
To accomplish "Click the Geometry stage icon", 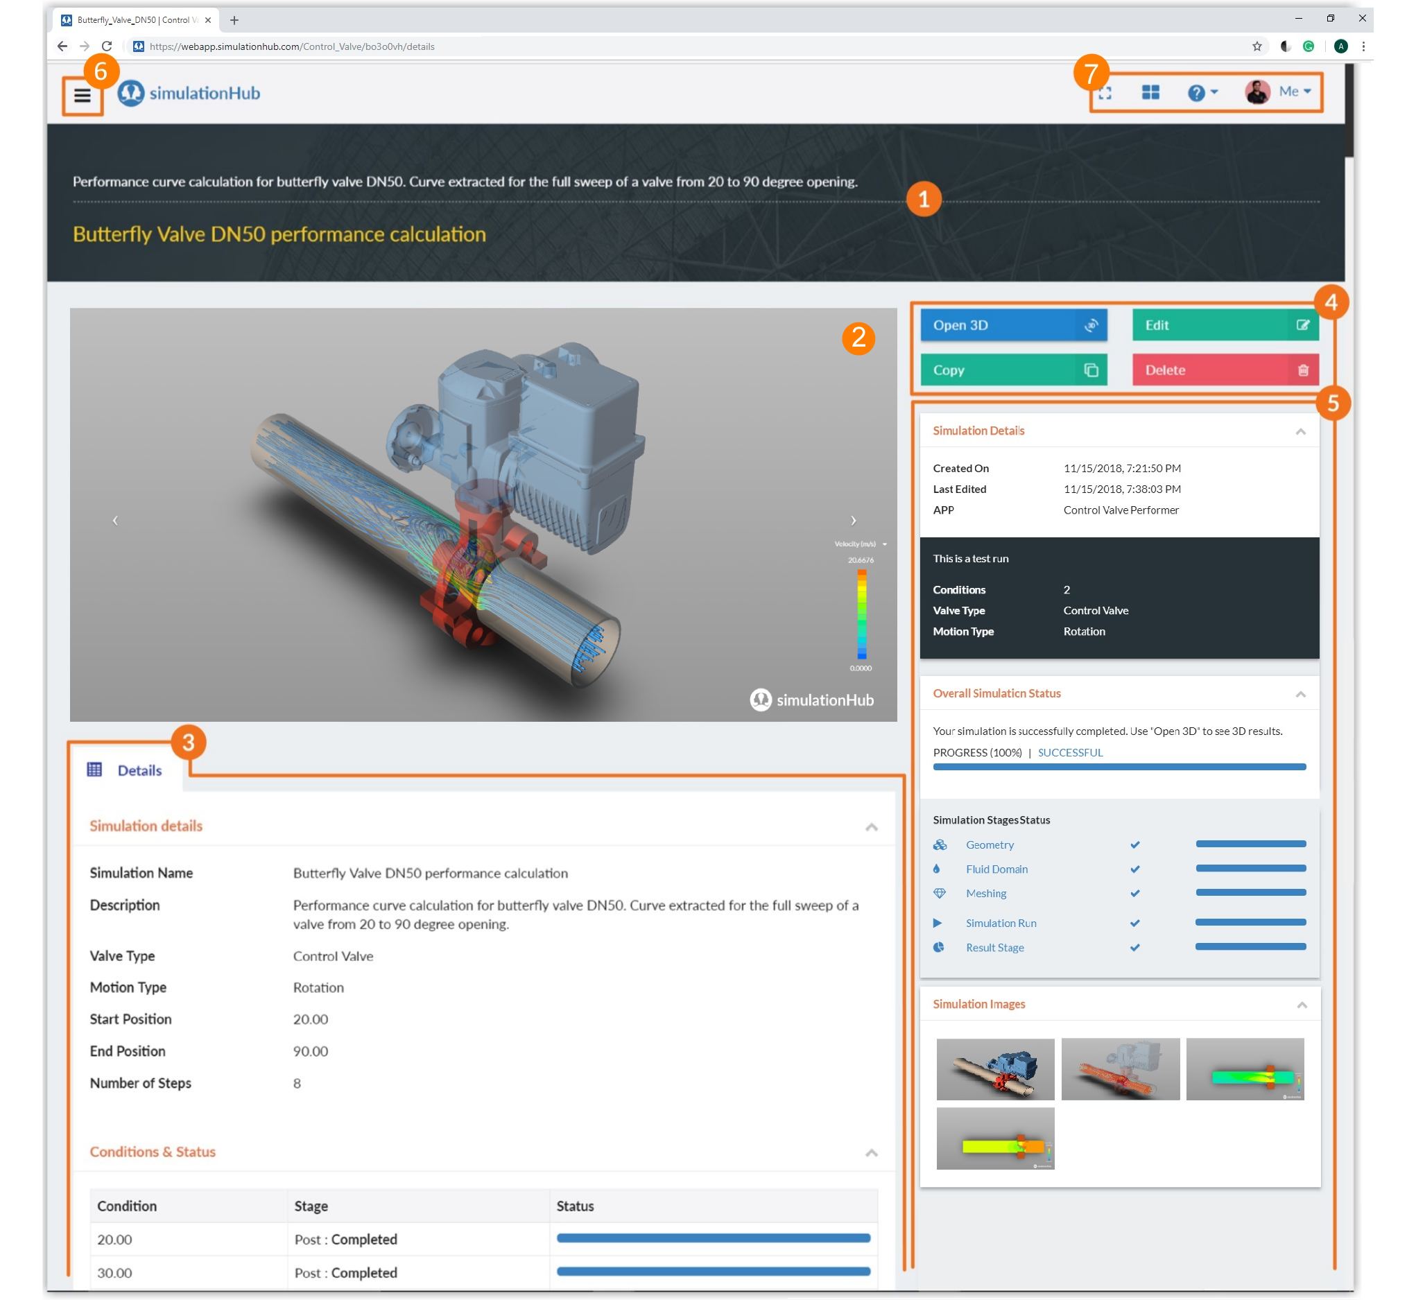I will pos(940,844).
